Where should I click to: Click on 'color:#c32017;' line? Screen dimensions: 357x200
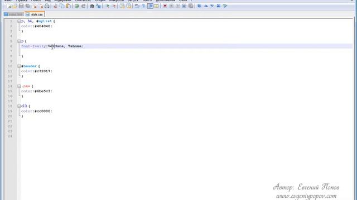[x=37, y=71]
